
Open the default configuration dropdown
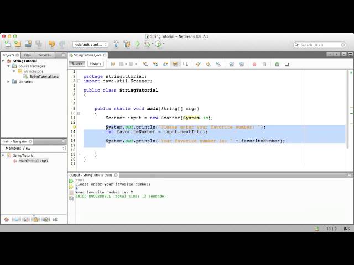click(90, 44)
